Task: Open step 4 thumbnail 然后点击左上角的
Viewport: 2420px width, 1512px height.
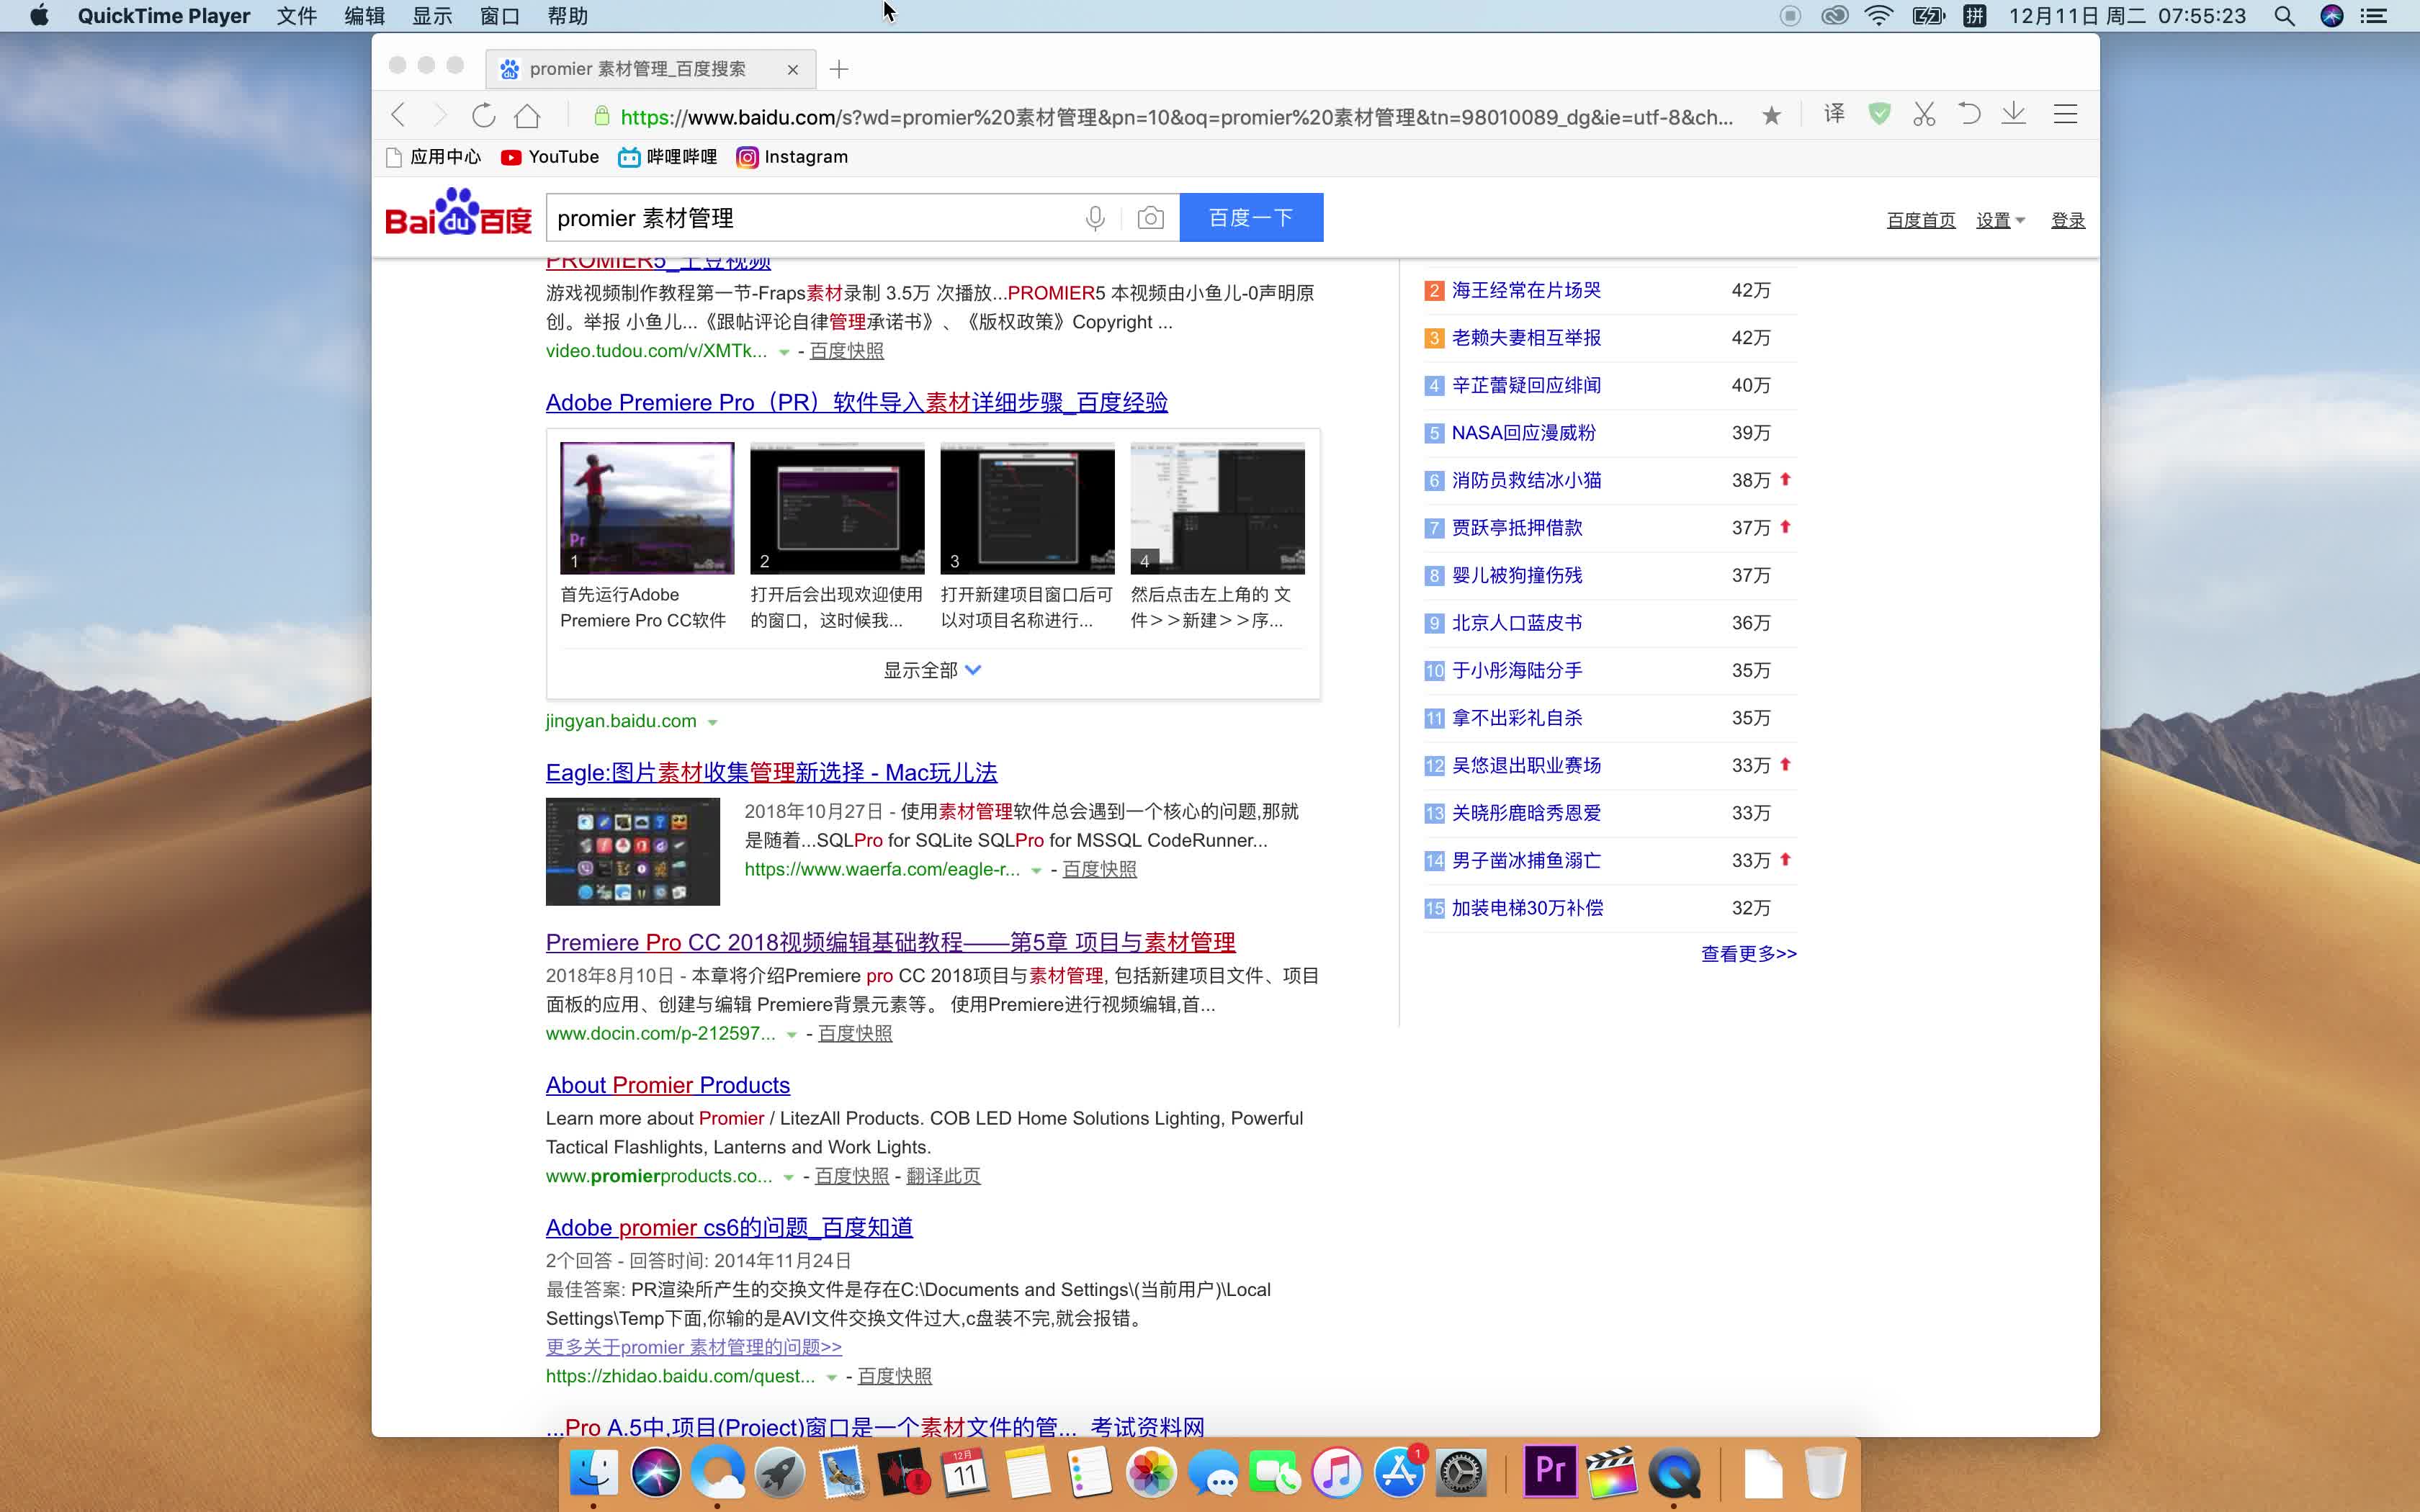Action: 1217,508
